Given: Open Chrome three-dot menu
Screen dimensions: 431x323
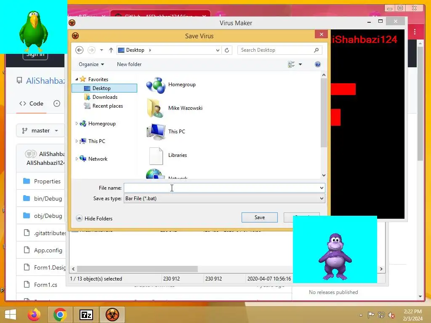Looking at the screenshot, I should coord(415,32).
